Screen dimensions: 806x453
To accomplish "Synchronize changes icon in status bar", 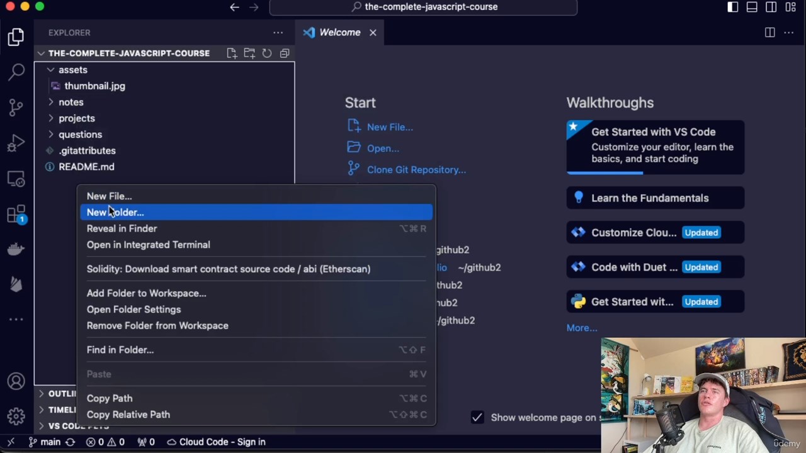I will (x=70, y=442).
